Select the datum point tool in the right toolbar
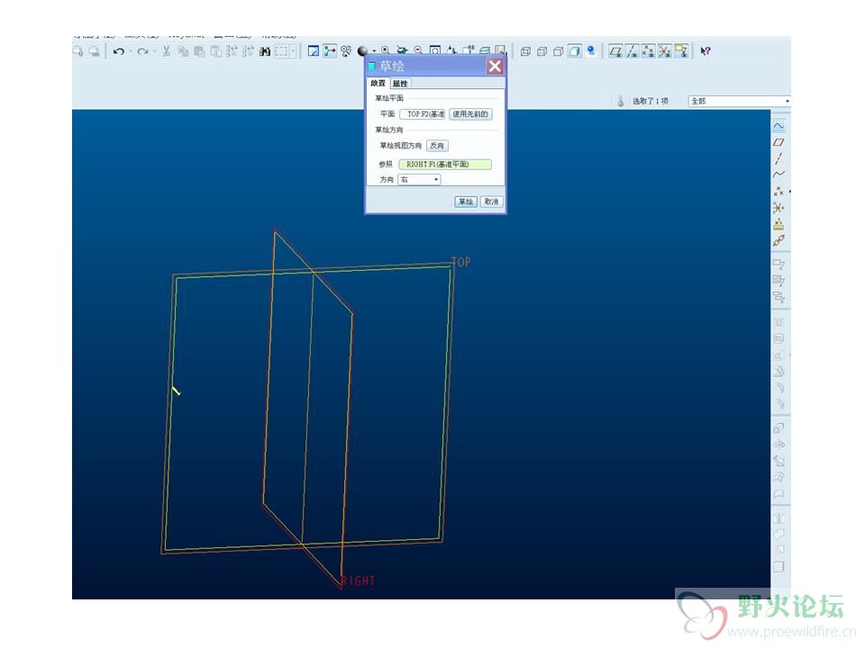Viewport: 865px width, 648px height. pos(778,191)
